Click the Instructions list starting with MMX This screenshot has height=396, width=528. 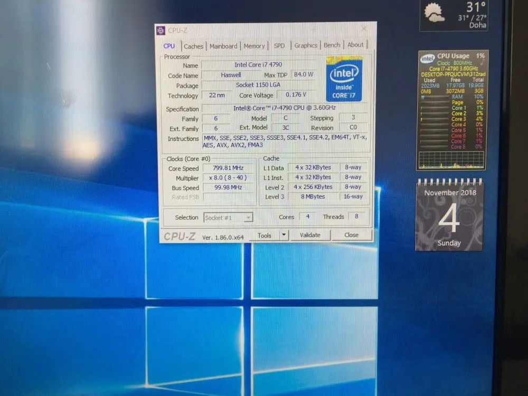(x=285, y=141)
